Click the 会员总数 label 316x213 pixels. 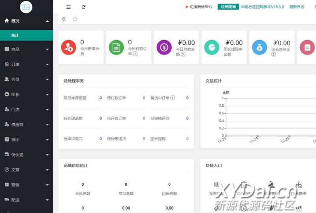click(83, 194)
